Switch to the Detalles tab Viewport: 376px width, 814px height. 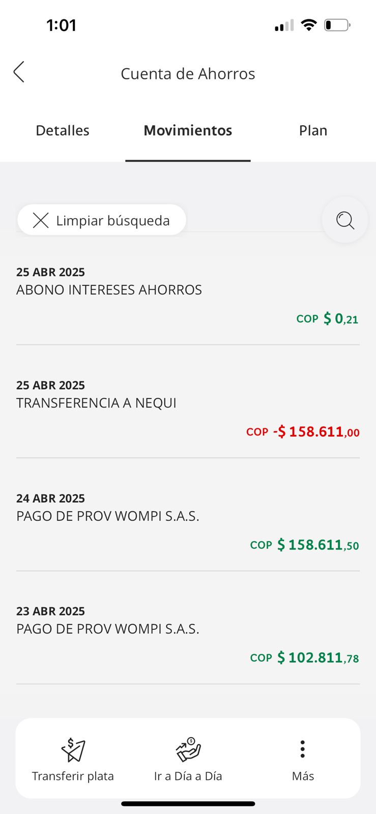pyautogui.click(x=63, y=131)
